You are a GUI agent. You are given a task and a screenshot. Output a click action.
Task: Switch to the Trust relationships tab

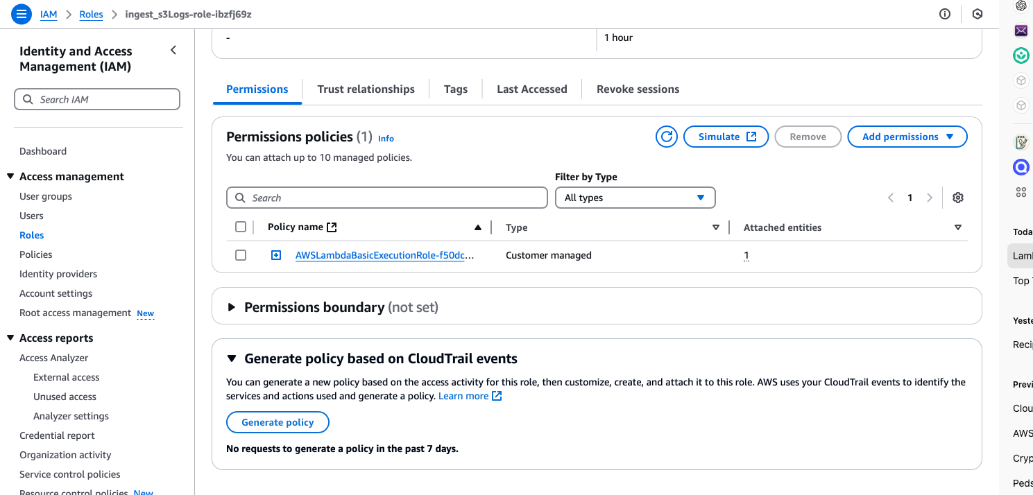366,89
